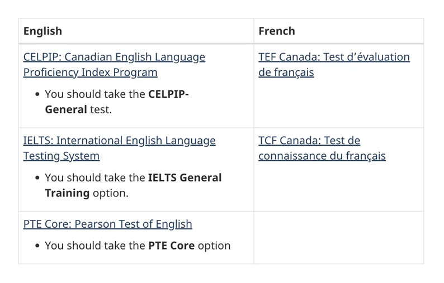Click the bold IELTS General Training text
Image resolution: width=444 pixels, height=283 pixels.
point(185,178)
